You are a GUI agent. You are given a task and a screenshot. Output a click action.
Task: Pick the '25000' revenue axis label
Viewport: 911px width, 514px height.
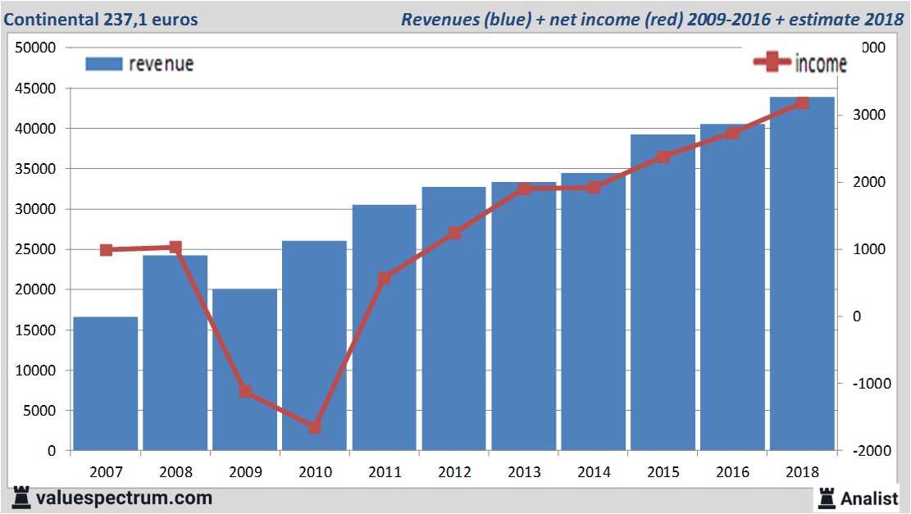click(x=35, y=249)
